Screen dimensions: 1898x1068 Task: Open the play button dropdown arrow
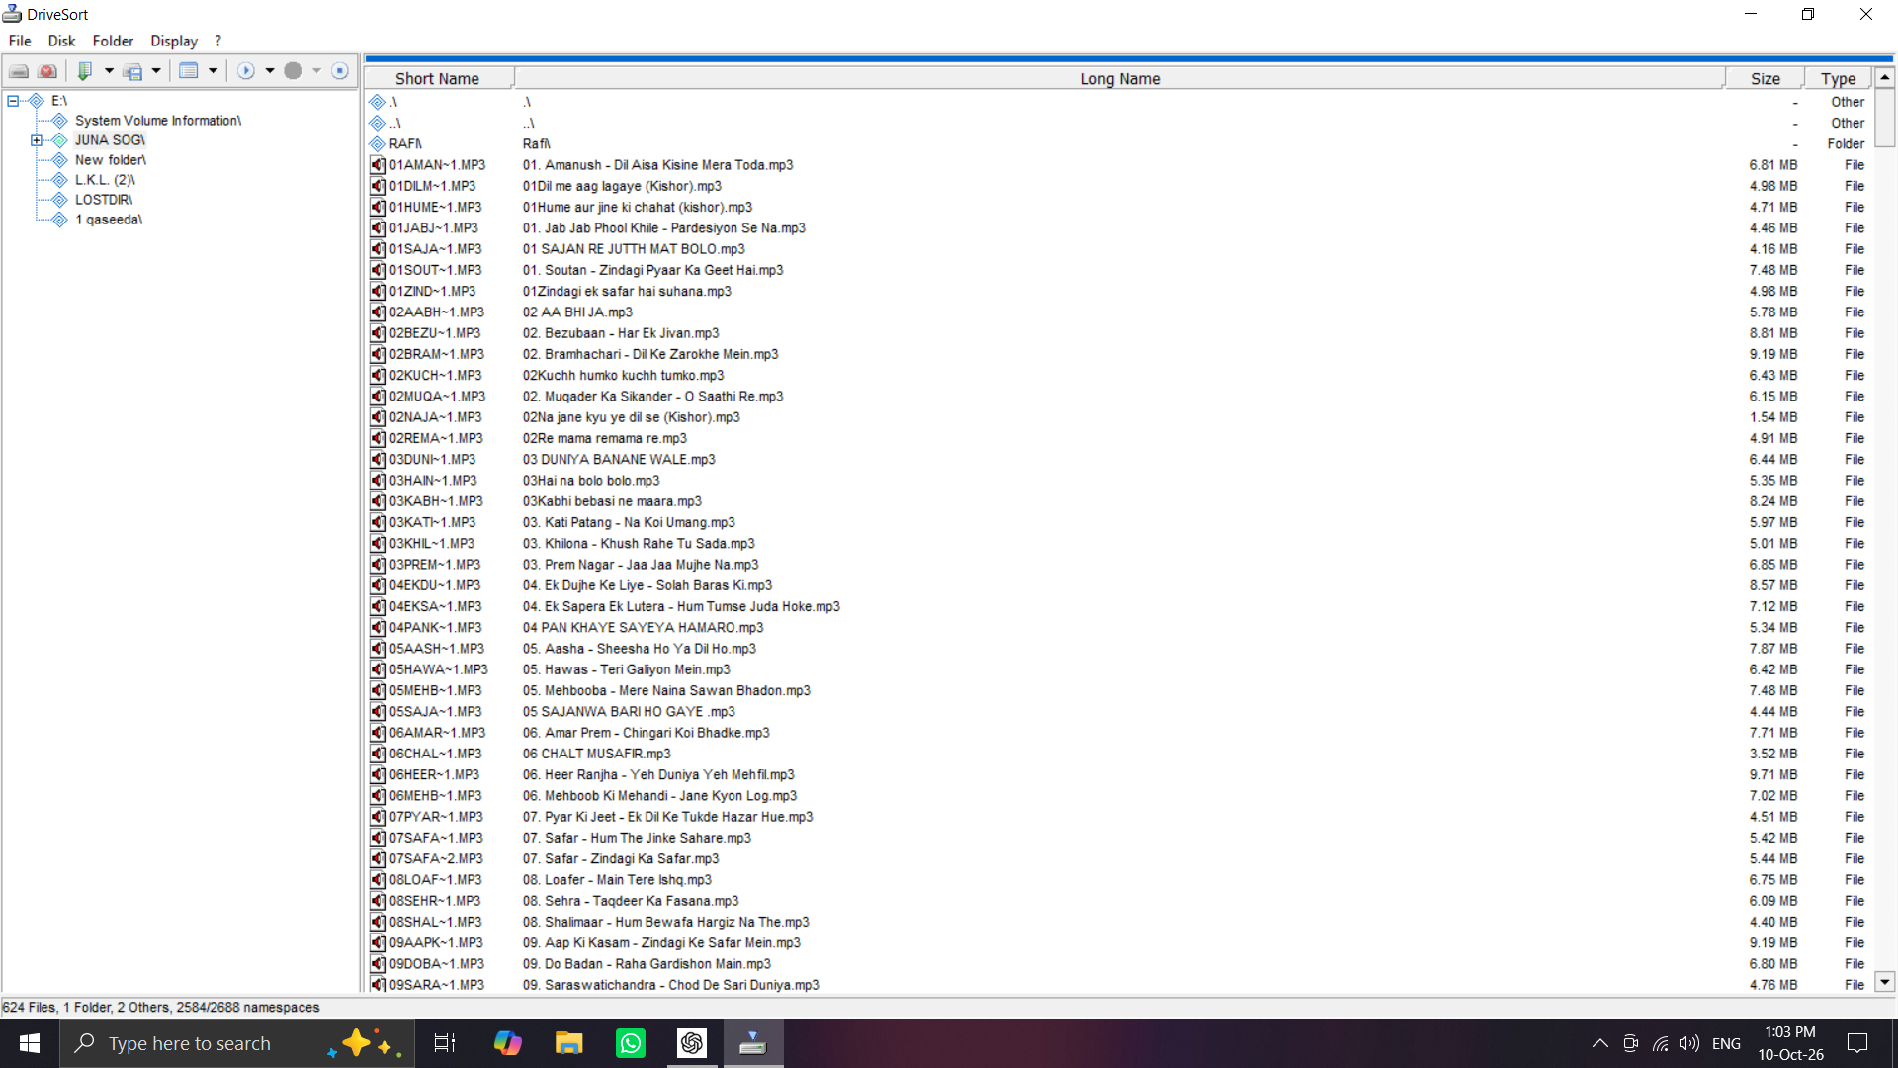point(269,71)
